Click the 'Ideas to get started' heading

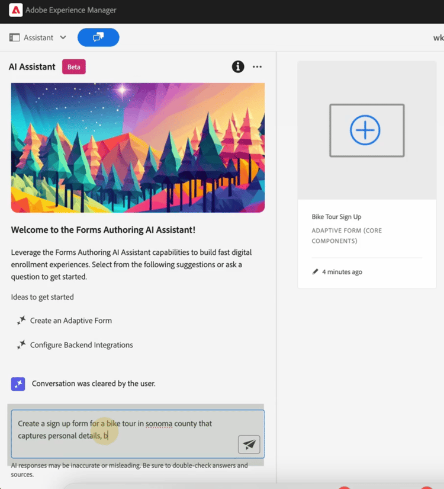pos(43,297)
